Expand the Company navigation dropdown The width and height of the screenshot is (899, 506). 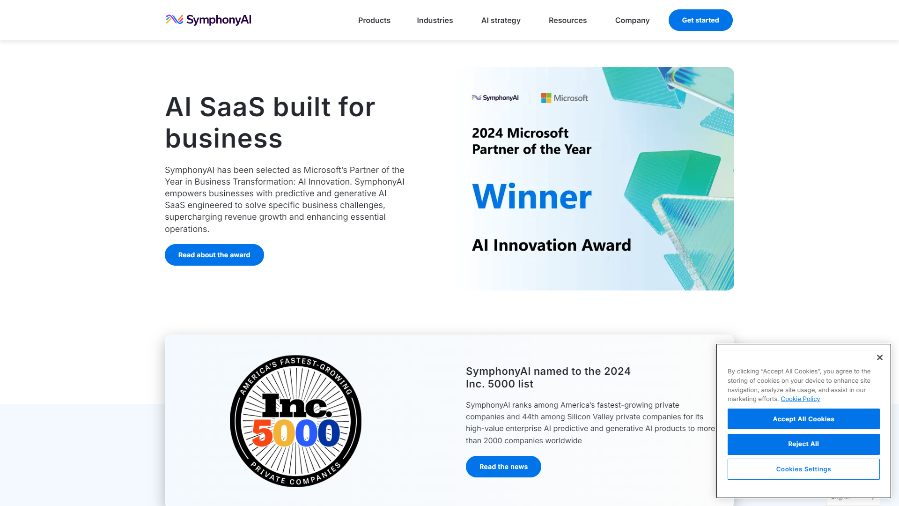pyautogui.click(x=632, y=20)
